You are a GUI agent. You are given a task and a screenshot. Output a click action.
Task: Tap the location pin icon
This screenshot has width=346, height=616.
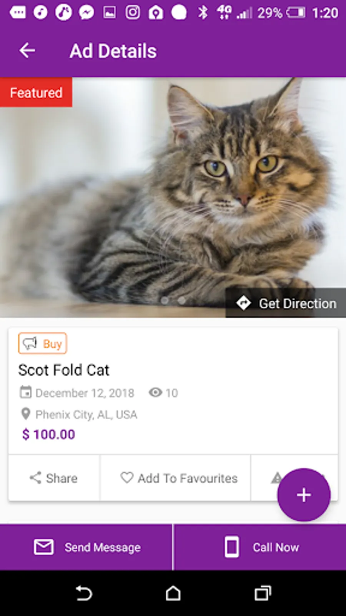pyautogui.click(x=25, y=414)
